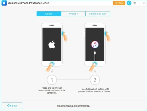This screenshot has width=147, height=111.
Task: Open the key register icon
Action: [129, 3]
